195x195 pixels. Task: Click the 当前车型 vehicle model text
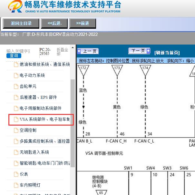click(x=49, y=34)
